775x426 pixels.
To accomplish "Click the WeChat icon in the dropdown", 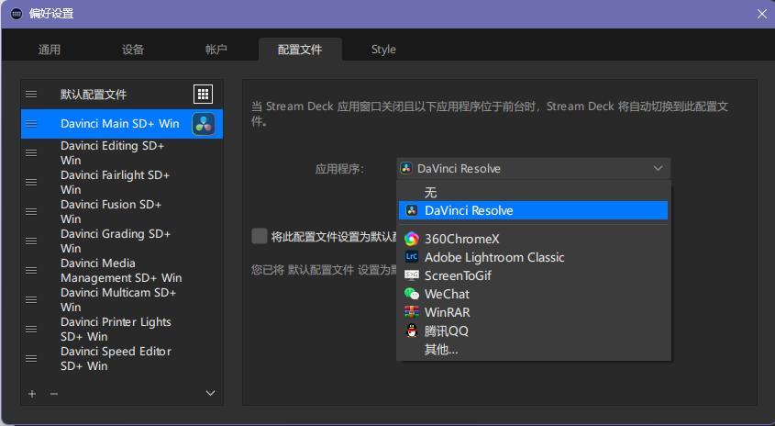I will [412, 294].
